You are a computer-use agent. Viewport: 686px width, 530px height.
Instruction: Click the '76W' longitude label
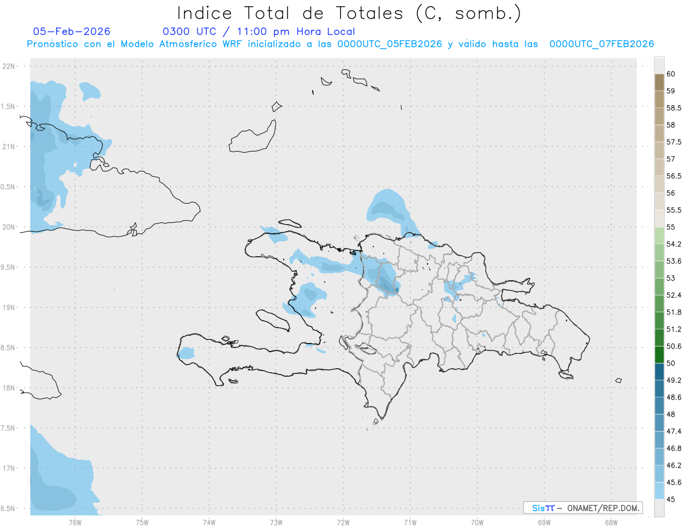pyautogui.click(x=75, y=521)
